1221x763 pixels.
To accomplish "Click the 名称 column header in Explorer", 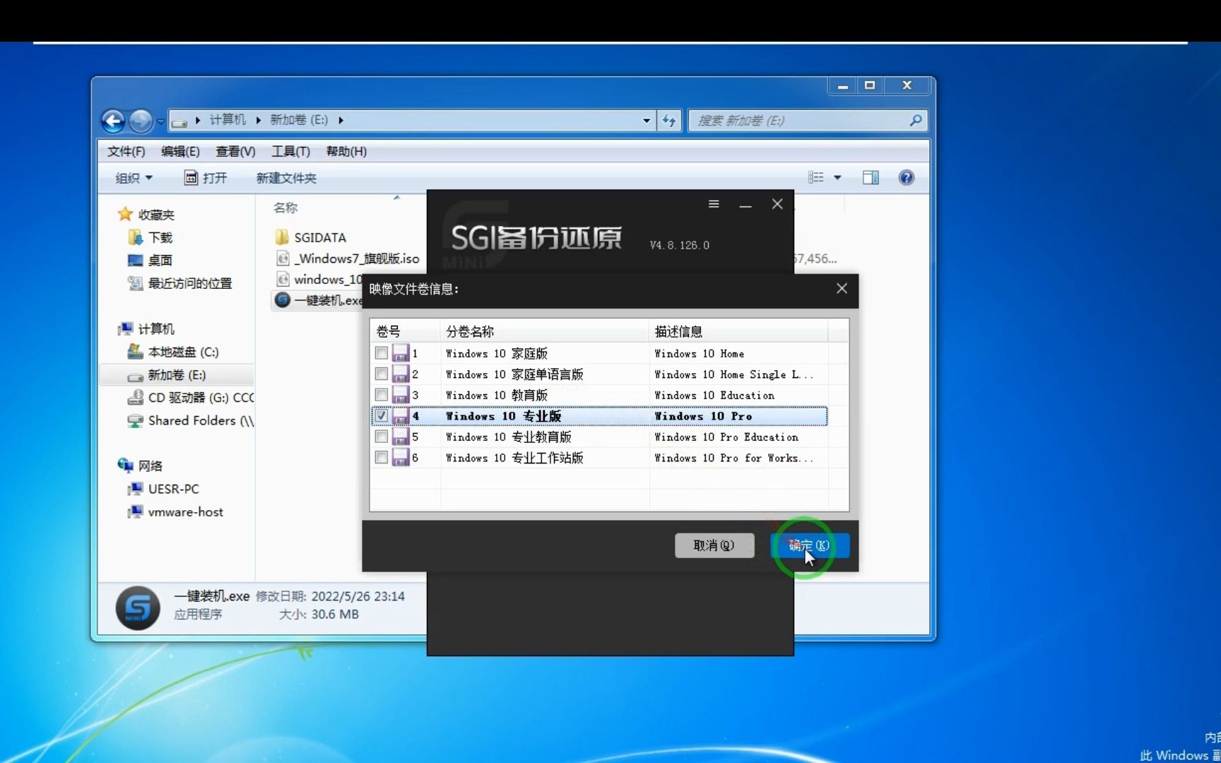I will coord(285,208).
